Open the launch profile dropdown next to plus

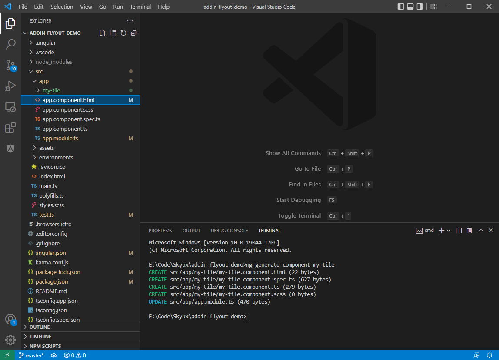tap(449, 231)
